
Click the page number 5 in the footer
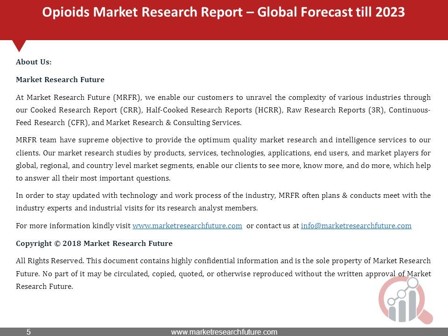click(28, 332)
